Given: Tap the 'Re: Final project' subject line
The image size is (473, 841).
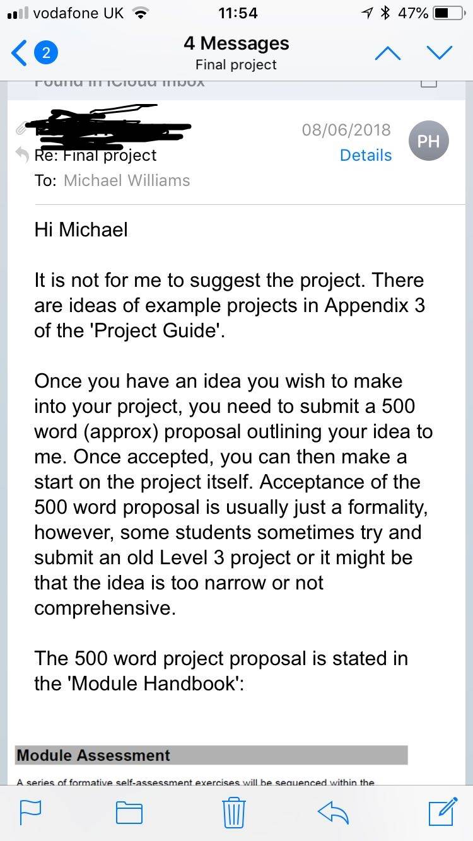Looking at the screenshot, I should coord(95,155).
